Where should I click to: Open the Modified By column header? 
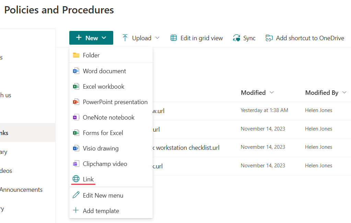321,92
